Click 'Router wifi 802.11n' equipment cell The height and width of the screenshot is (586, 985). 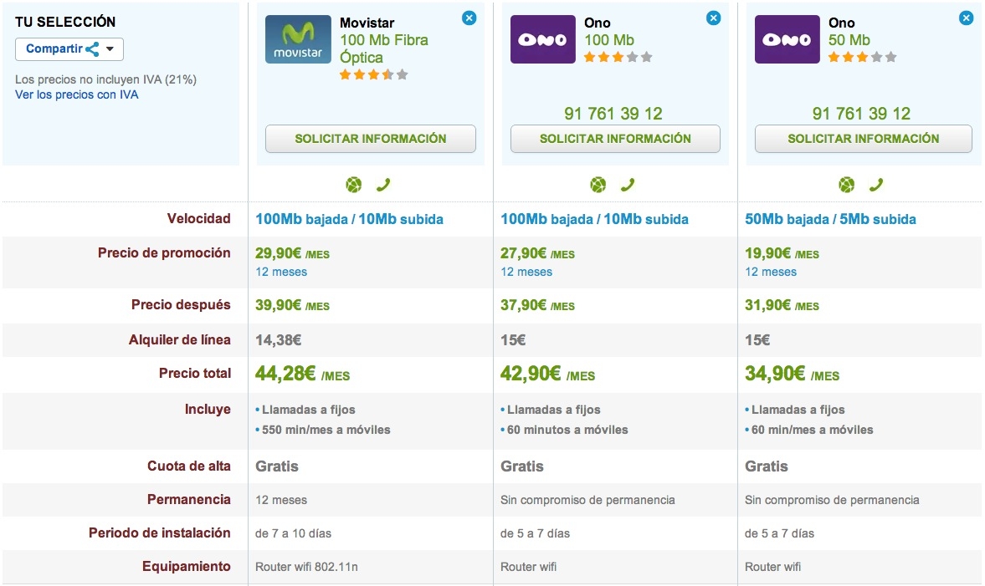[x=306, y=567]
